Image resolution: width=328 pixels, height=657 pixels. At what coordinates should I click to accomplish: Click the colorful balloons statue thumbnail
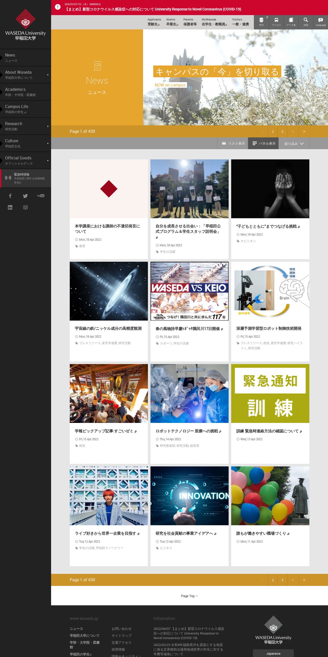pyautogui.click(x=270, y=496)
